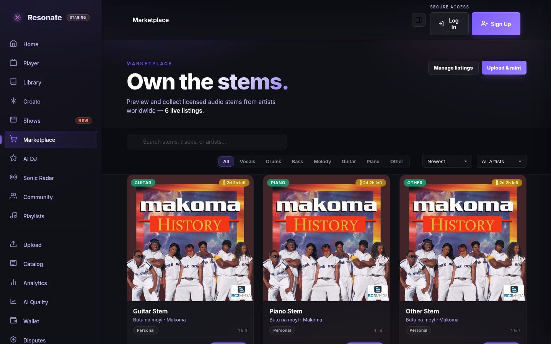Image resolution: width=551 pixels, height=344 pixels.
Task: Open Catalog via its list icon
Action: [x=13, y=263]
